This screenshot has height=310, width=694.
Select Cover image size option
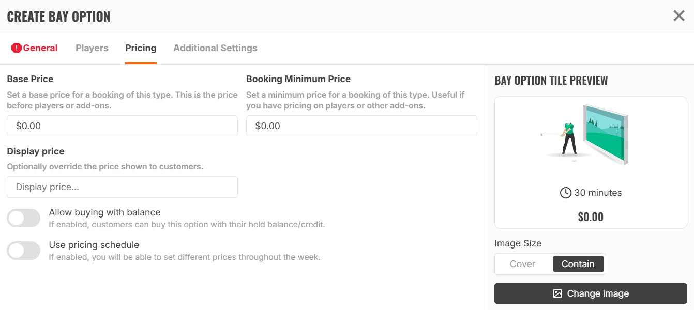(x=523, y=264)
